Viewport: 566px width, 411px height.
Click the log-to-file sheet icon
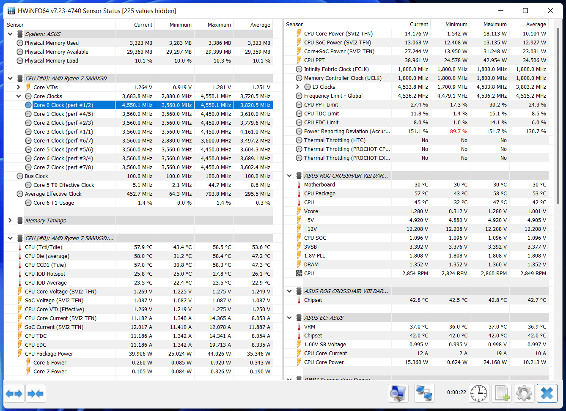(502, 393)
